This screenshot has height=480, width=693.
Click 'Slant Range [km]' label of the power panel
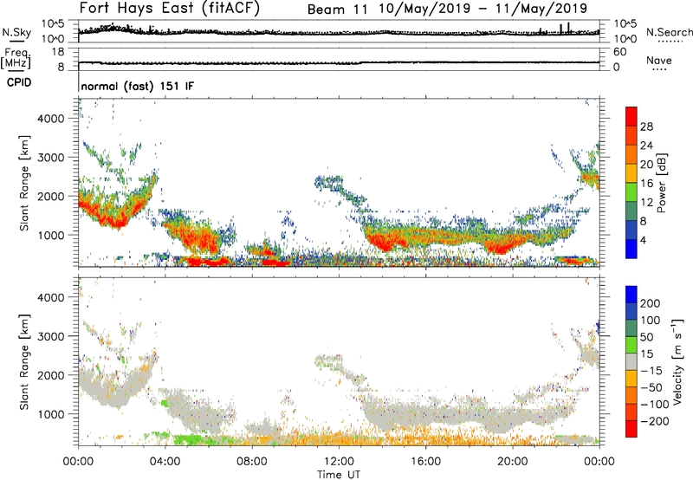[x=25, y=183]
